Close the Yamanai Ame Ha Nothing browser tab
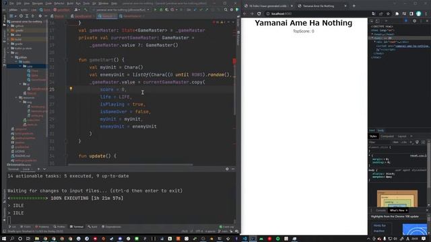 [x=345, y=6]
